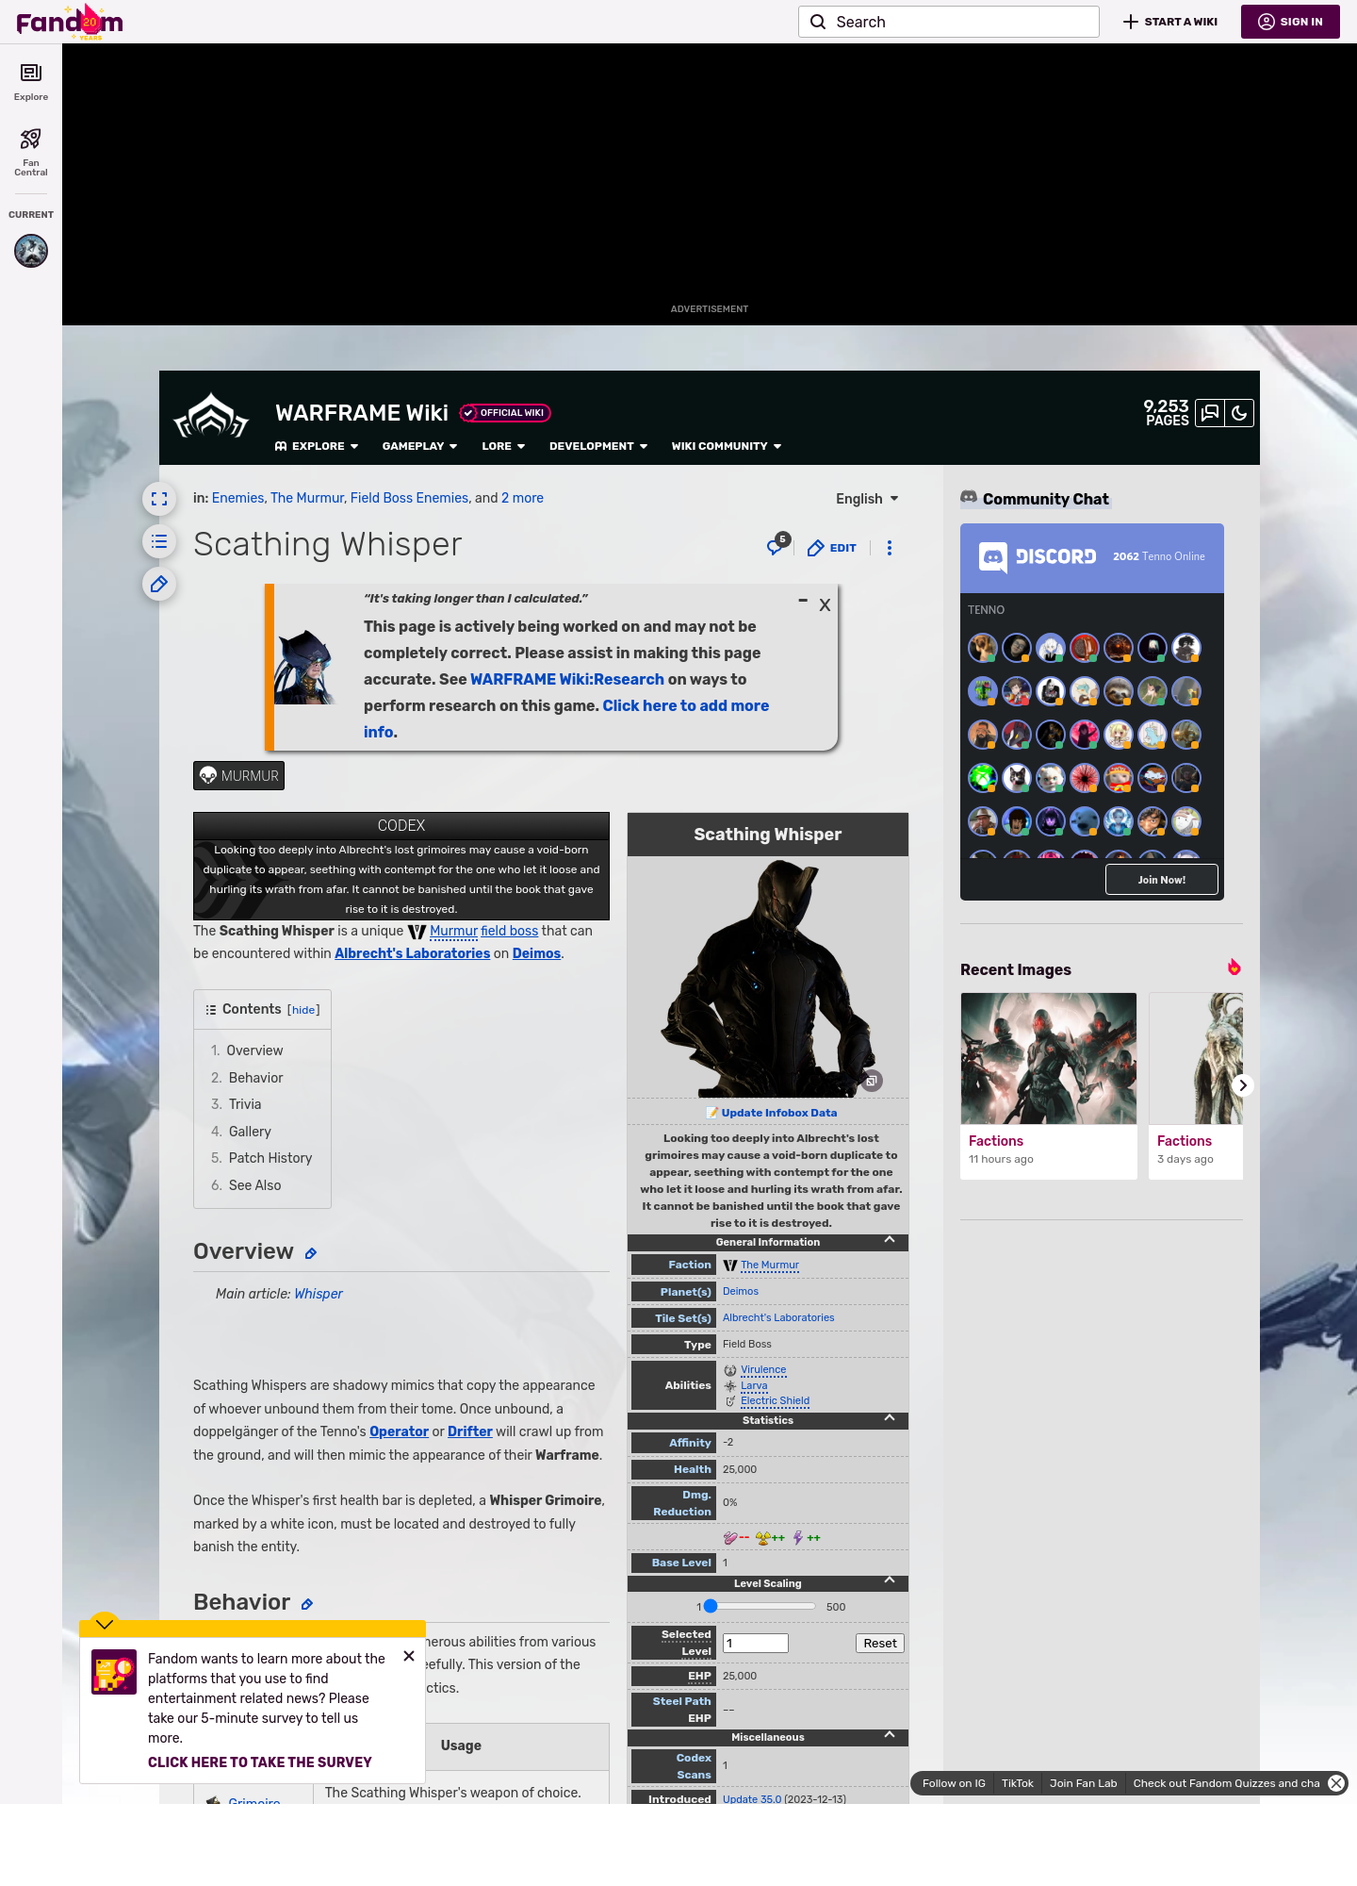Viewport: 1357px width, 1886px height.
Task: Jump to Patch History in Contents
Action: [x=270, y=1158]
